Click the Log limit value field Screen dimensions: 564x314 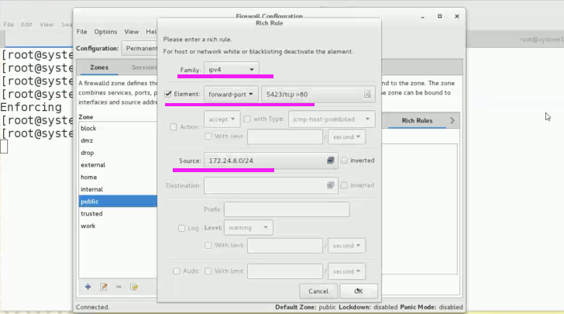point(285,246)
